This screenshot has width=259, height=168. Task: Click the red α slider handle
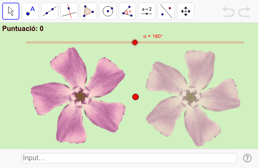(135, 43)
